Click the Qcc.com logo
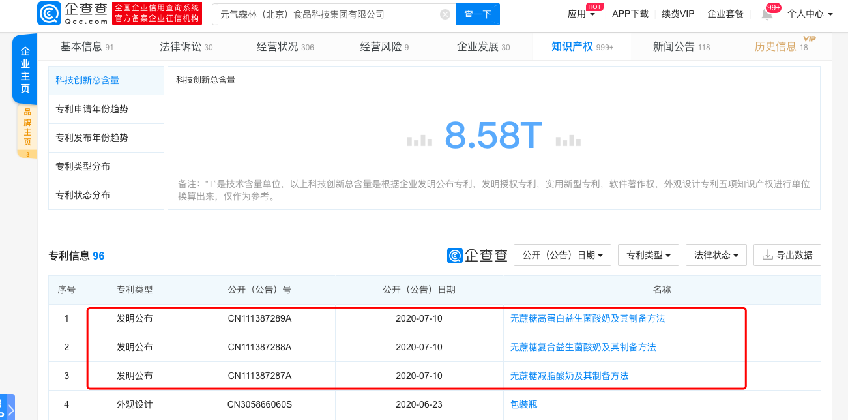The width and height of the screenshot is (848, 420). coord(73,14)
